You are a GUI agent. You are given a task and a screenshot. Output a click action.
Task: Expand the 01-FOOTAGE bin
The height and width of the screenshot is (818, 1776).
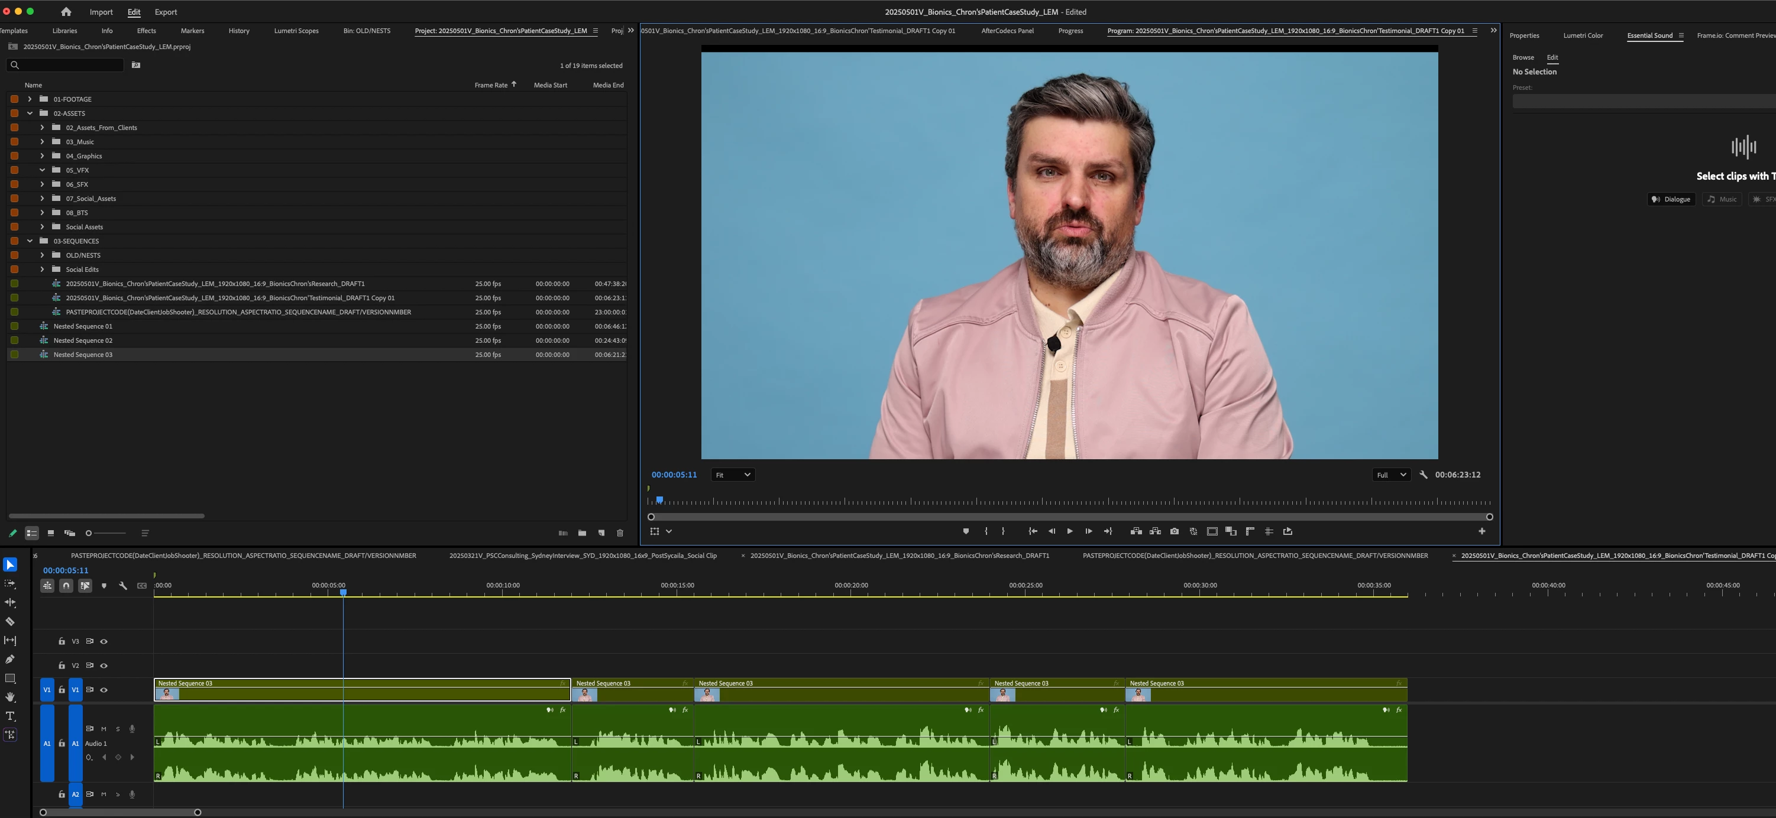(x=30, y=99)
